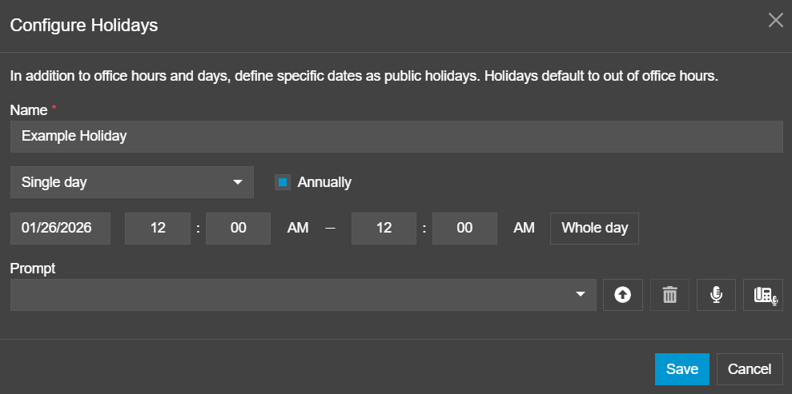Save the holiday configuration
792x394 pixels.
tap(681, 369)
